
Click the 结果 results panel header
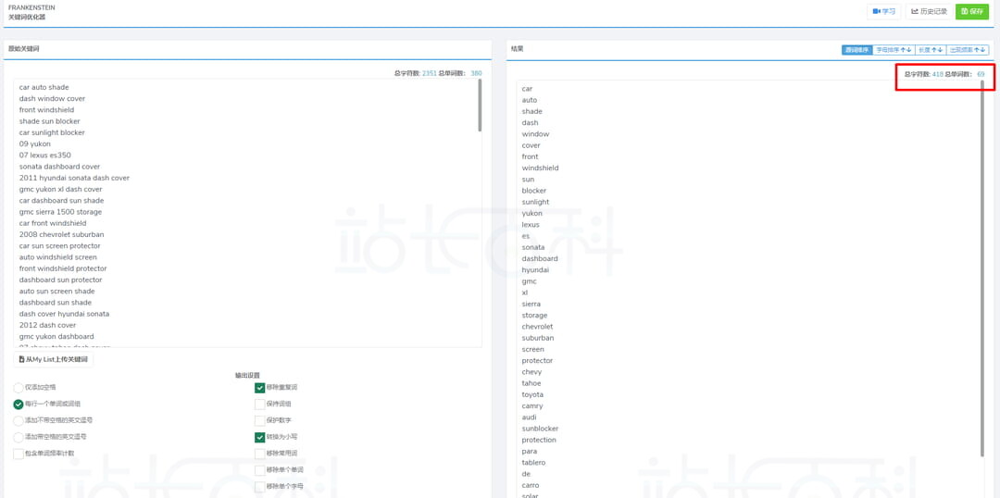(x=518, y=48)
